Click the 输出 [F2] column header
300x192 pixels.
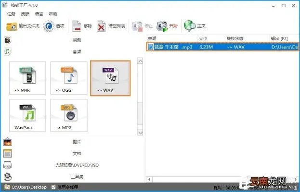pyautogui.click(x=284, y=38)
